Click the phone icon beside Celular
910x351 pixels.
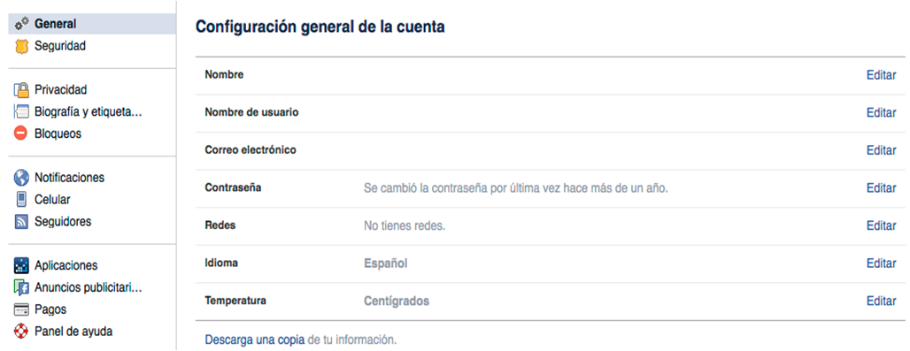21,200
